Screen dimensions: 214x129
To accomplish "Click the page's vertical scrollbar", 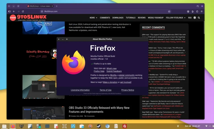I will pos(204,27).
